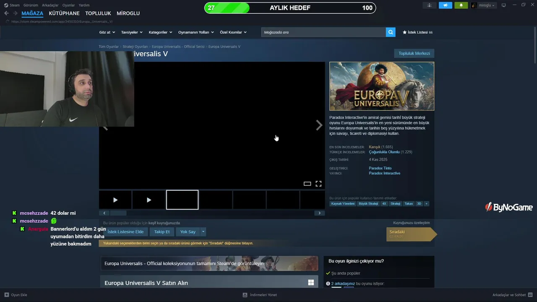Go back using the back arrow
The width and height of the screenshot is (537, 302).
click(6, 13)
